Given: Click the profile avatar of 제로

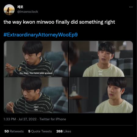Looking at the screenshot, I should (9, 10).
